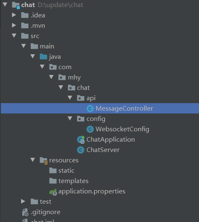
Task: Select the WebsocketConfig class name
Action: 122,129
